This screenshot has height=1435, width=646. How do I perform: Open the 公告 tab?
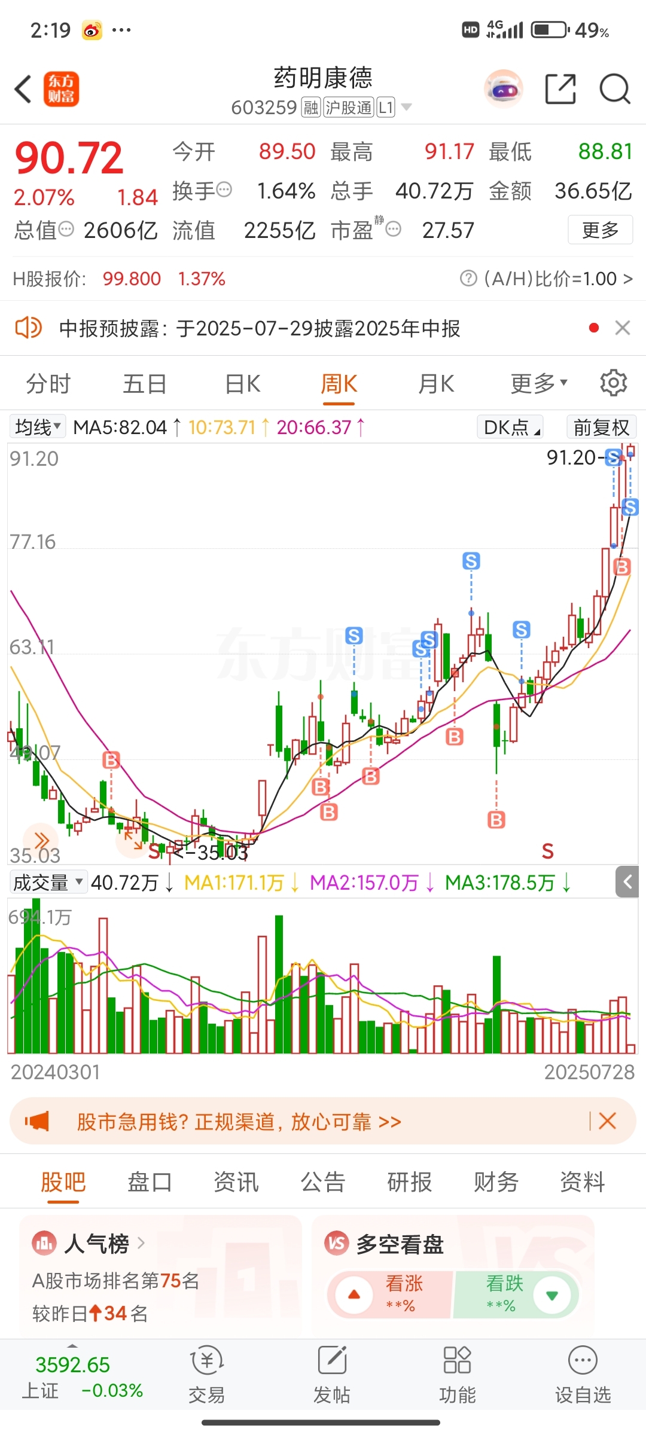click(x=323, y=1182)
